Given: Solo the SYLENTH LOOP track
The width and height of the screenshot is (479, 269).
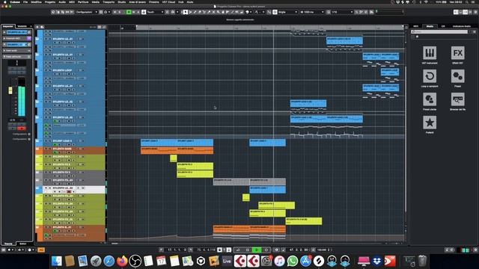Looking at the screenshot, I should 50,70.
